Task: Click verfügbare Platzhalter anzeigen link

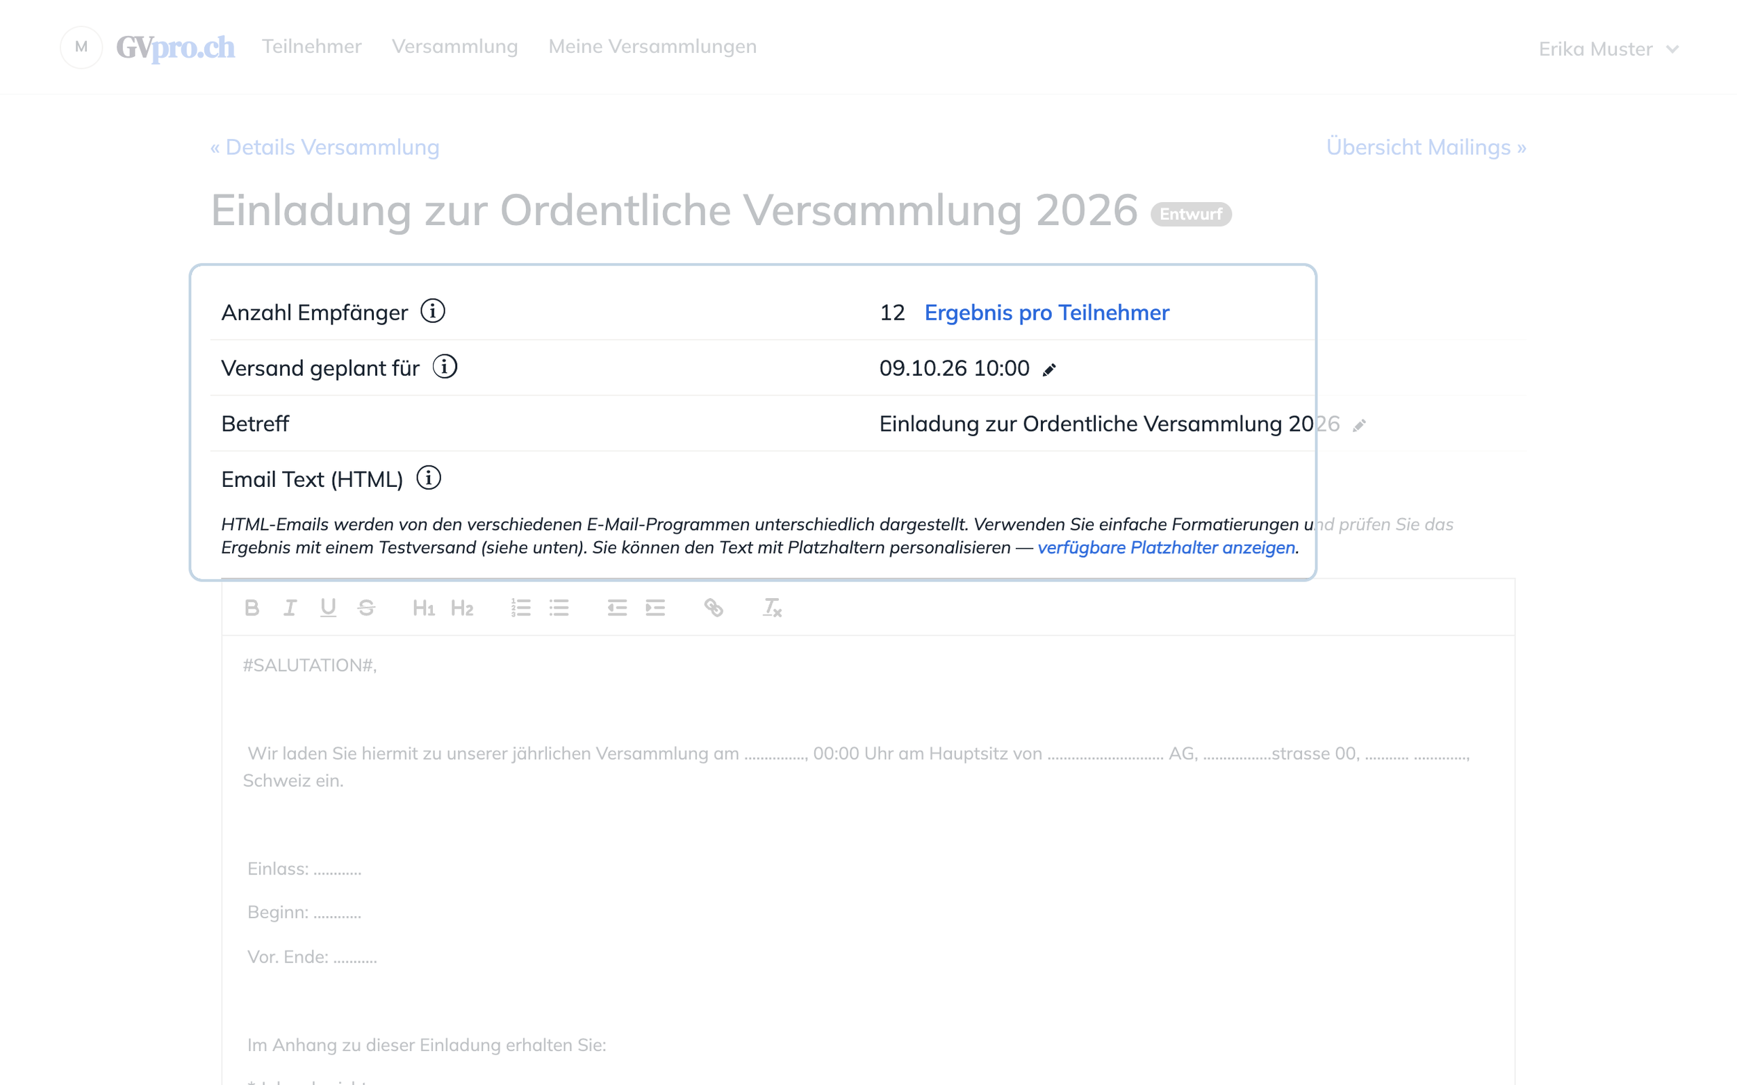Action: (1166, 547)
